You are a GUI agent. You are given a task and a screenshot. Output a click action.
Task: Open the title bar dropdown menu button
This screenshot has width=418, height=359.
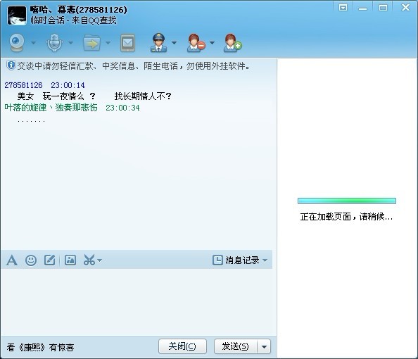[x=343, y=8]
